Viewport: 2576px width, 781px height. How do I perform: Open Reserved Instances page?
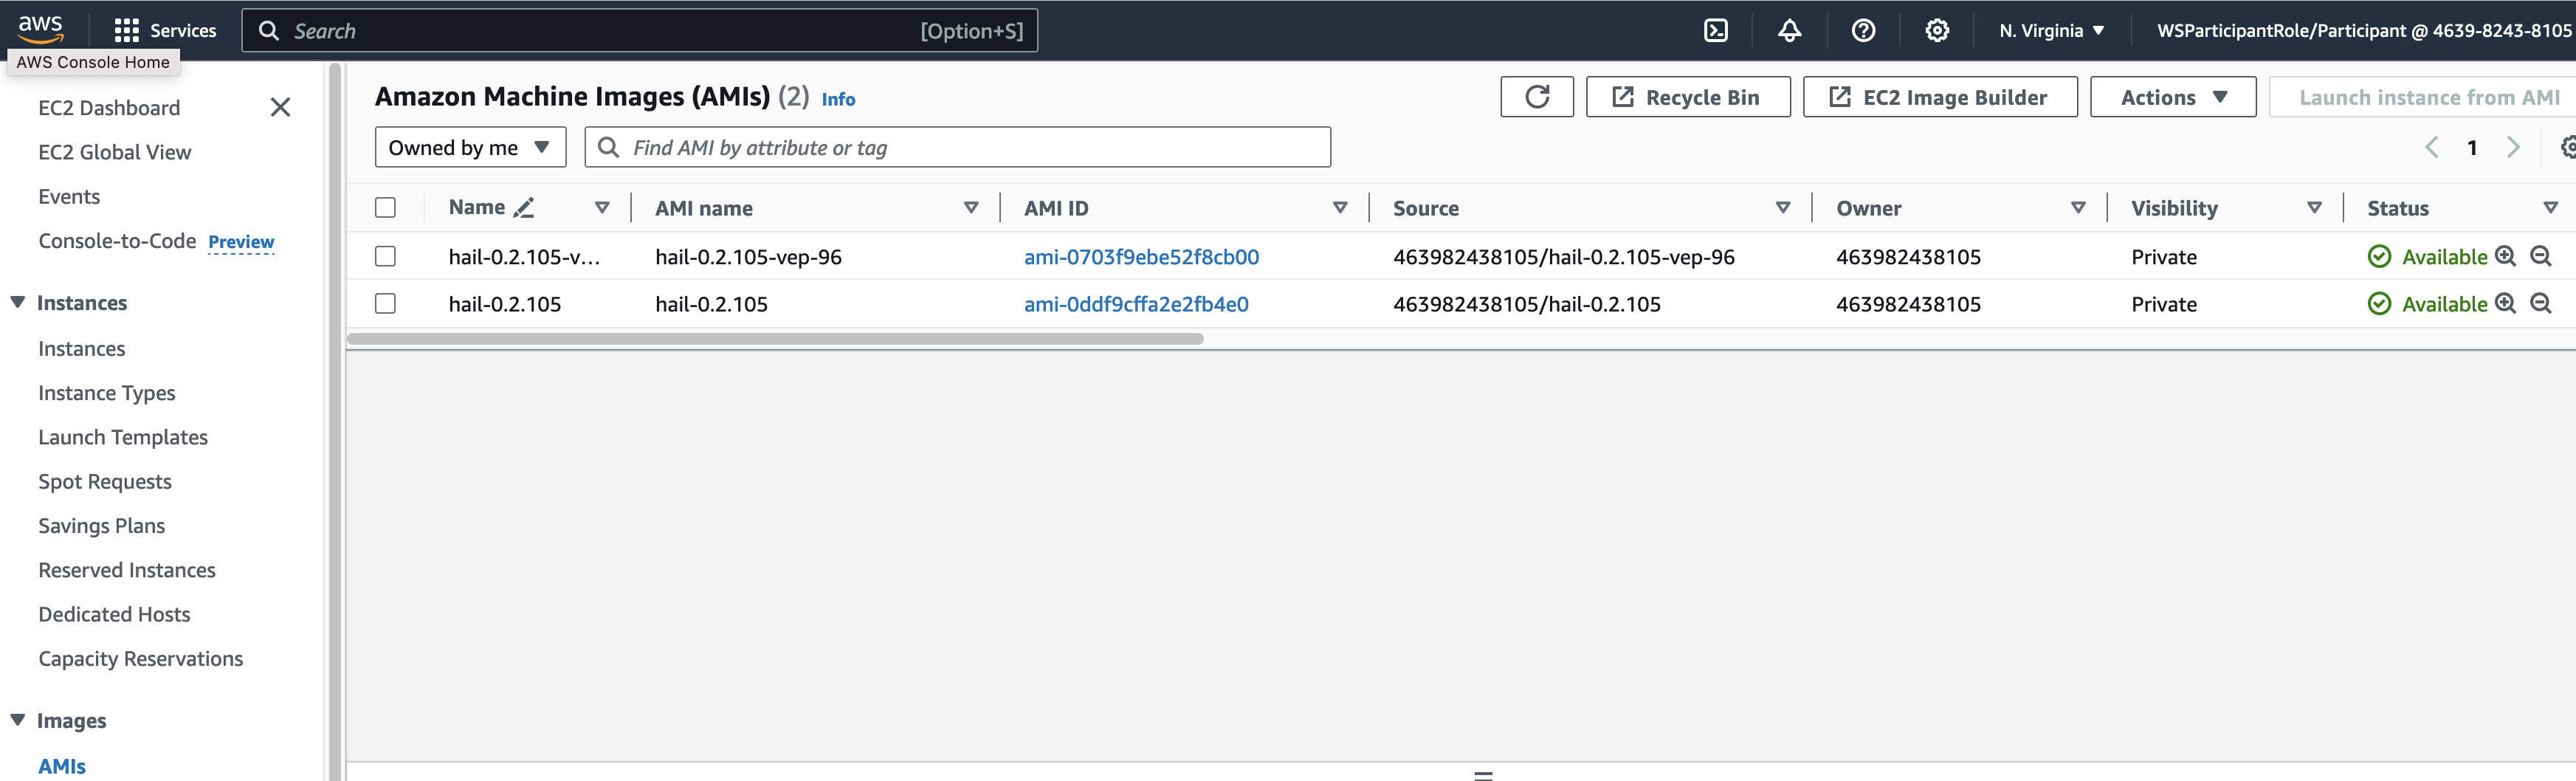(x=127, y=570)
